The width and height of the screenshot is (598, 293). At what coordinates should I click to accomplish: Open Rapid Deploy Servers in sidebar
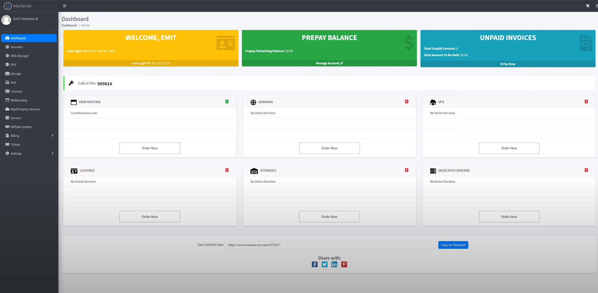click(x=29, y=109)
